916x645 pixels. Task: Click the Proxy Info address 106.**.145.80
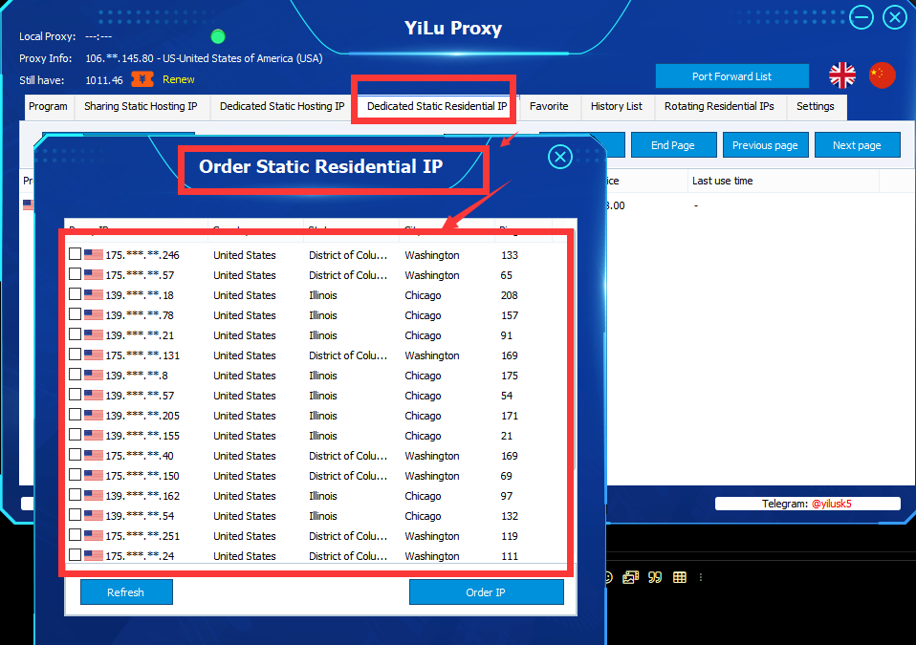coord(120,58)
